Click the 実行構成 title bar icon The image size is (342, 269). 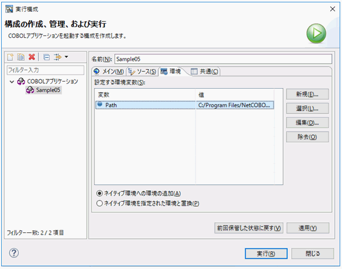pos(9,9)
